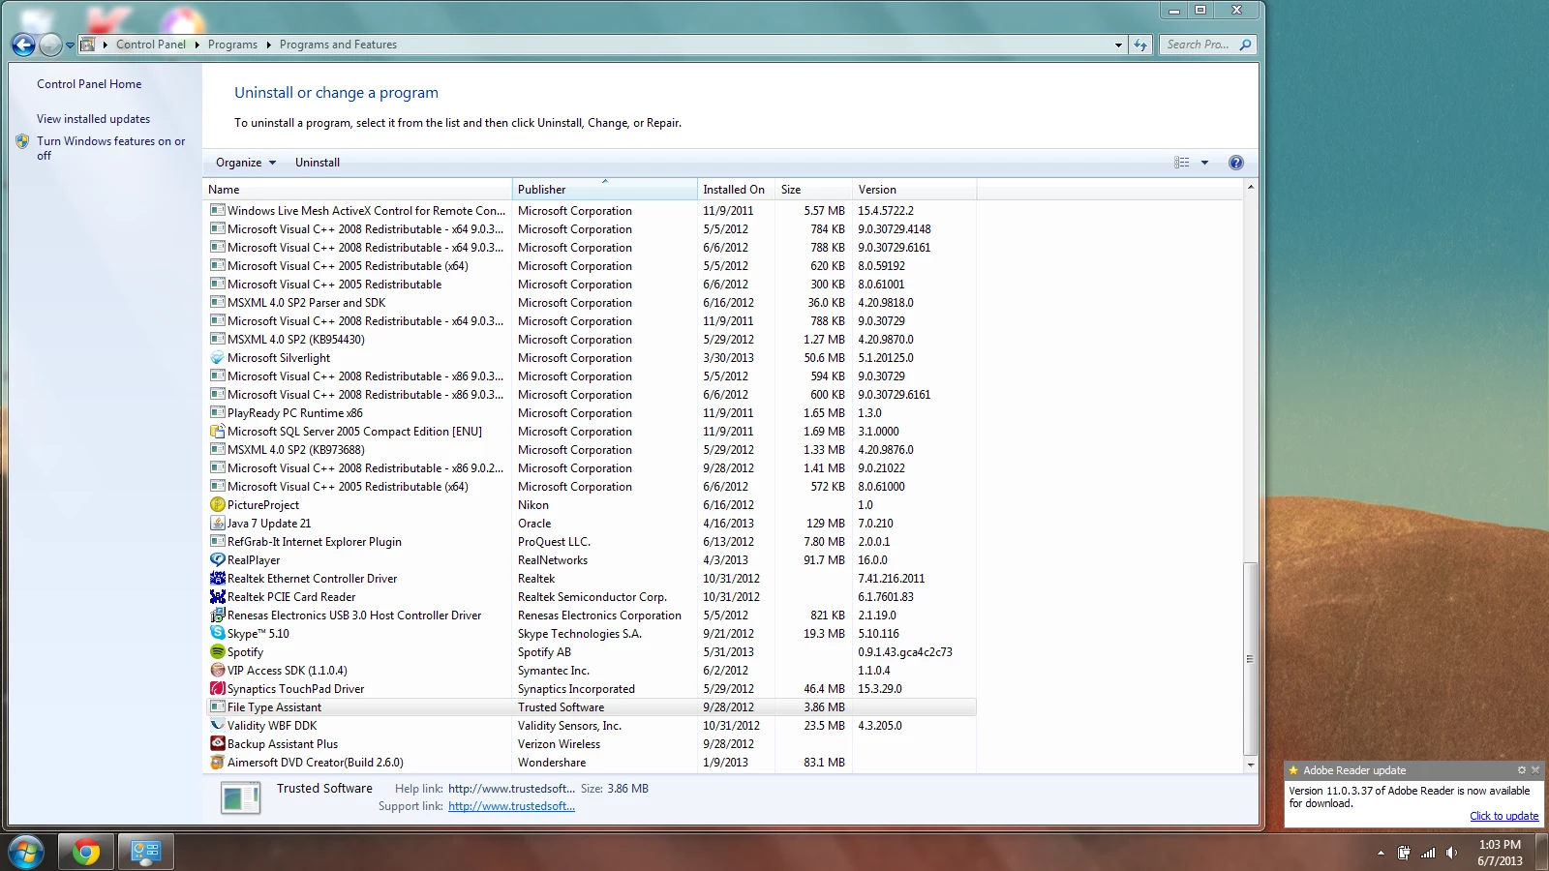Click the vertical scrollbar thumb
This screenshot has height=871, width=1549.
(1250, 659)
